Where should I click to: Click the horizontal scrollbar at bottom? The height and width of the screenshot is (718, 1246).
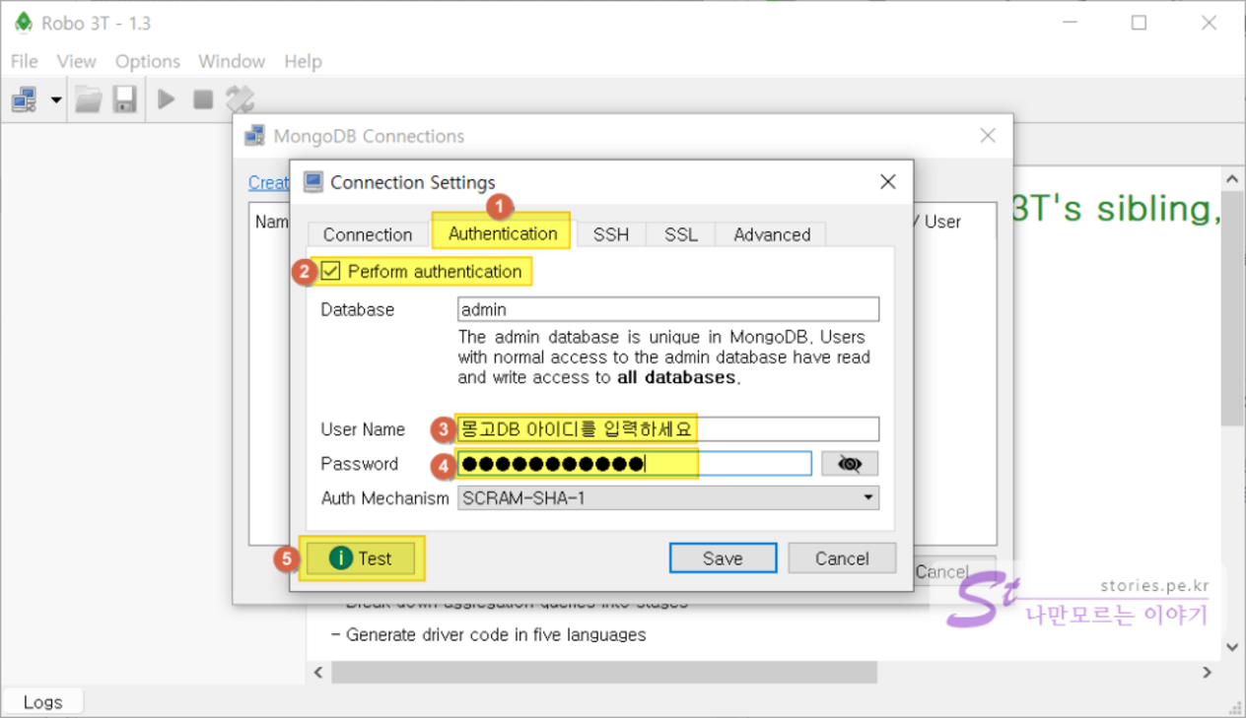pyautogui.click(x=603, y=672)
